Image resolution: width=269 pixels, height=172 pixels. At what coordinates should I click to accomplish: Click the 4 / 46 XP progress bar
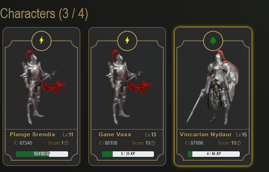tap(214, 154)
